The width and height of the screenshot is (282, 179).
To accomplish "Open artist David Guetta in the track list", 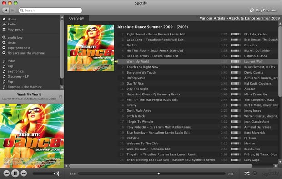I will 253,72.
